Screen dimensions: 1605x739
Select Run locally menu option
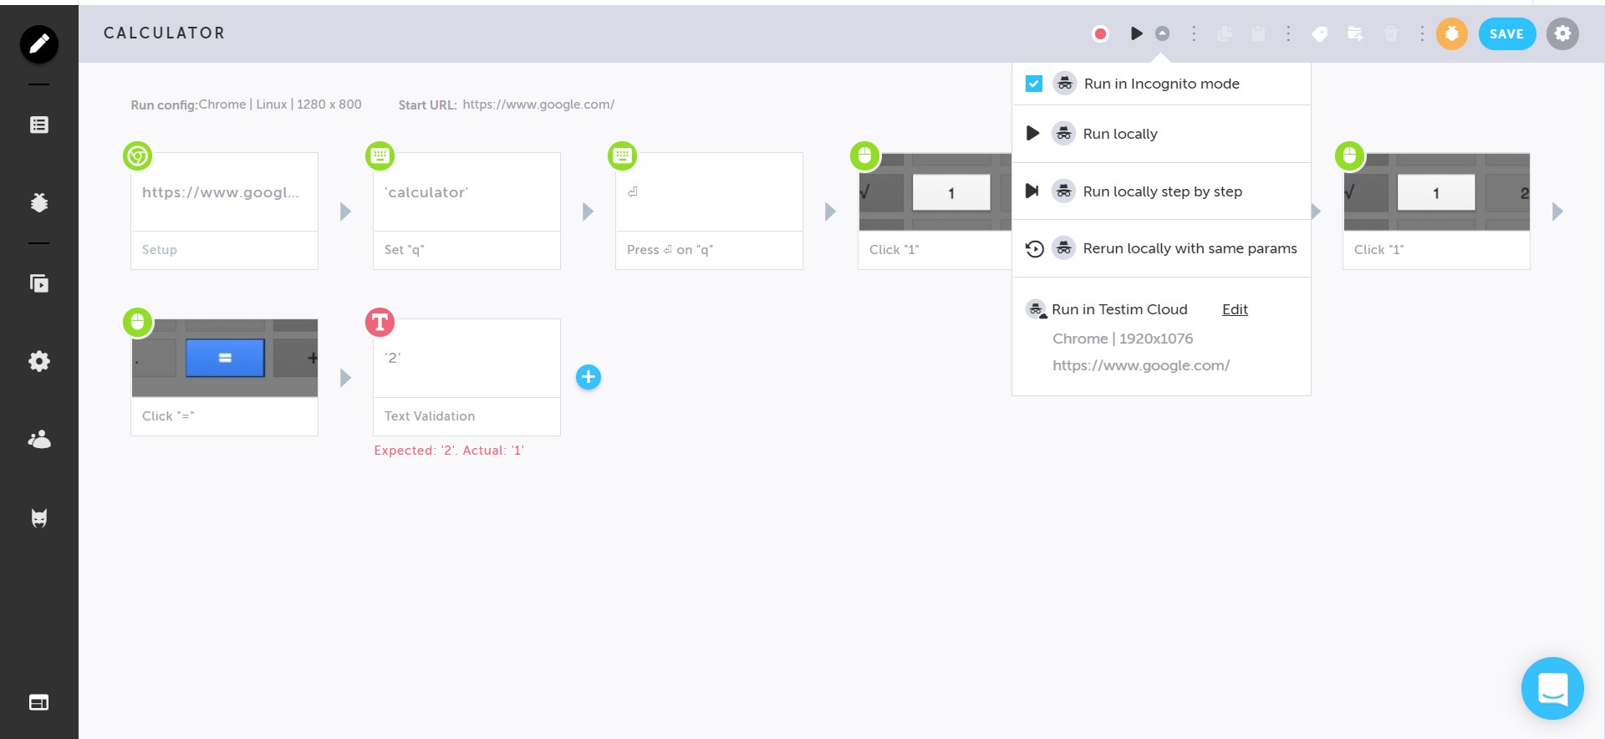[x=1161, y=134]
